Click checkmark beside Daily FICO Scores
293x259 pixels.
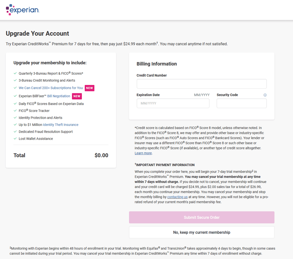click(x=15, y=104)
